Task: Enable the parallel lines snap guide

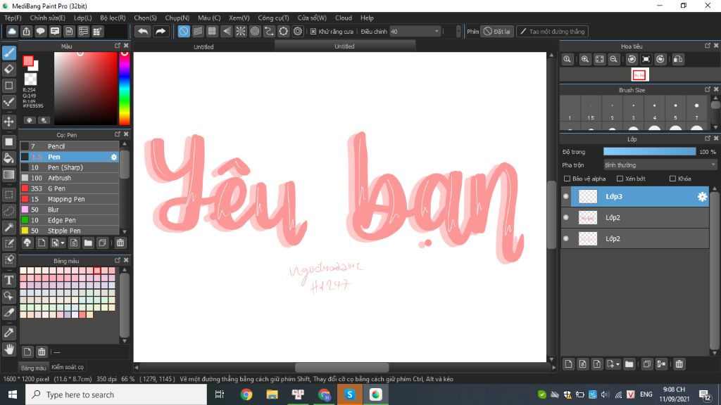Action: (x=198, y=31)
